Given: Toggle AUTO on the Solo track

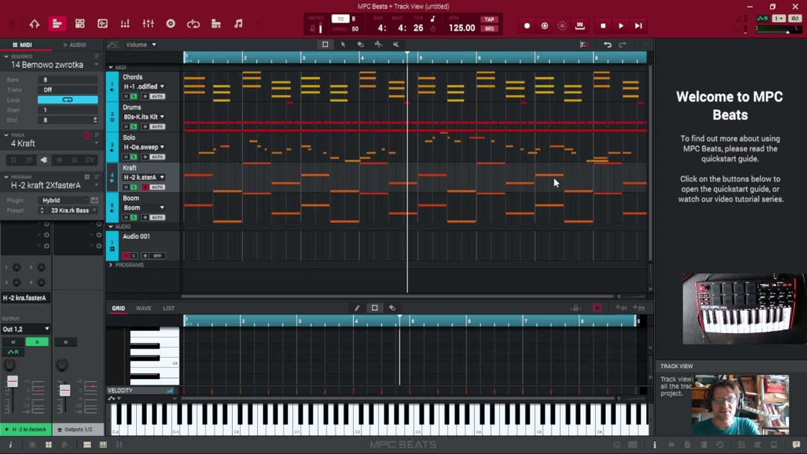Looking at the screenshot, I should (156, 157).
